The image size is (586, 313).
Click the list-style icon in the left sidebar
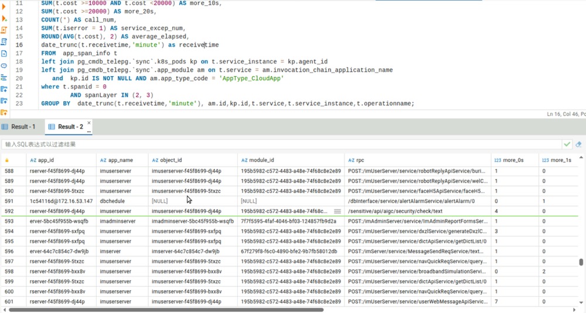pyautogui.click(x=4, y=77)
